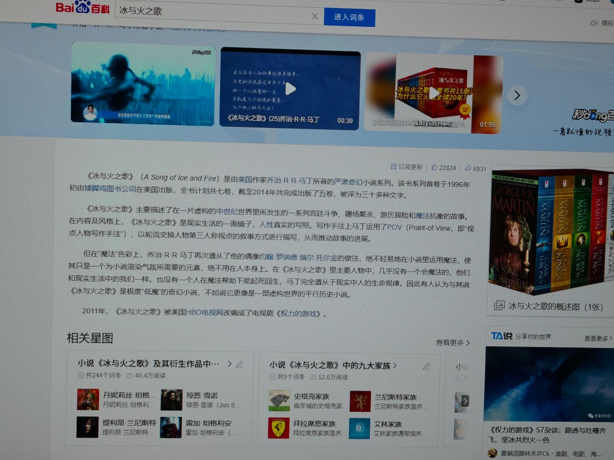
Task: Open the 兰尼斯特家族 entry title
Action: [x=396, y=397]
